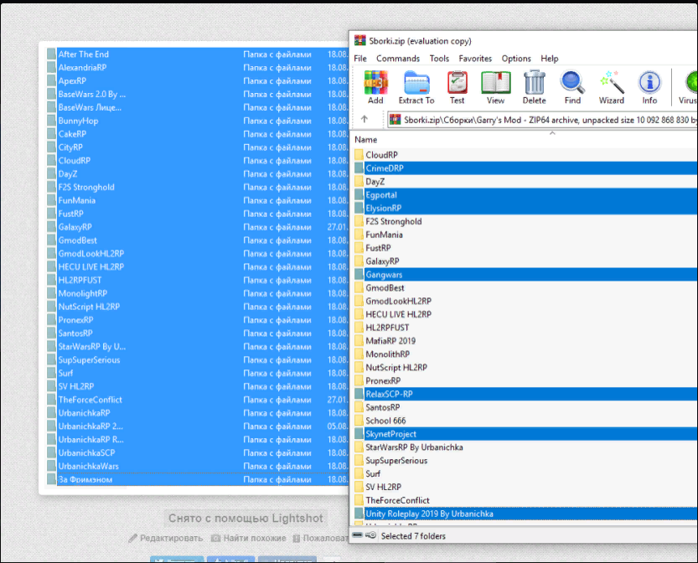Screen dimensions: 698x563
Task: Click the Пожаловаться link
Action: coord(320,538)
